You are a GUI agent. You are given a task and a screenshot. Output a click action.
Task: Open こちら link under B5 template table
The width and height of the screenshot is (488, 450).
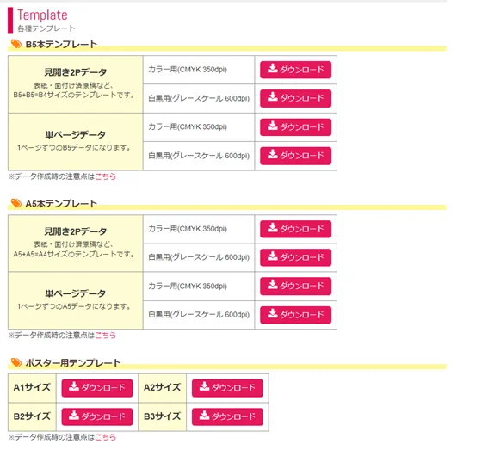106,176
